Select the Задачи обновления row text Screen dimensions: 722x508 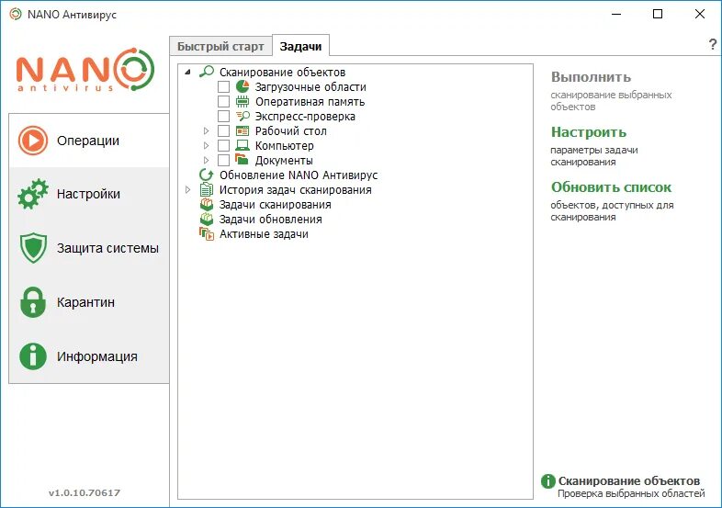(270, 220)
